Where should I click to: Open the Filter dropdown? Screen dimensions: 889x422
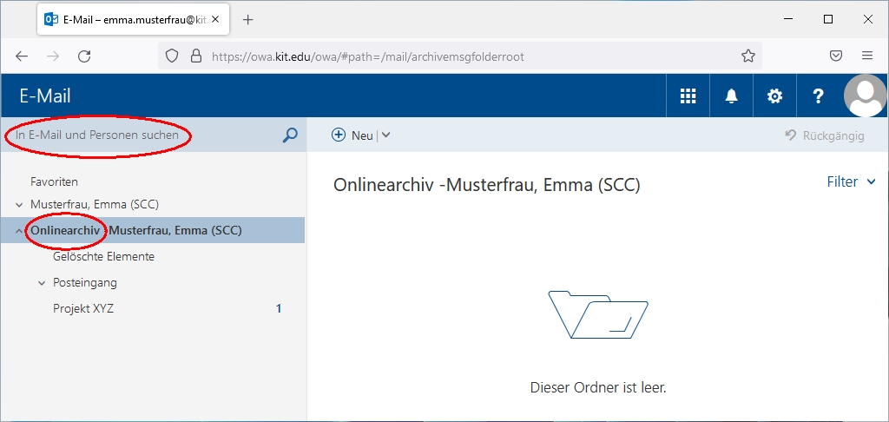pos(854,181)
